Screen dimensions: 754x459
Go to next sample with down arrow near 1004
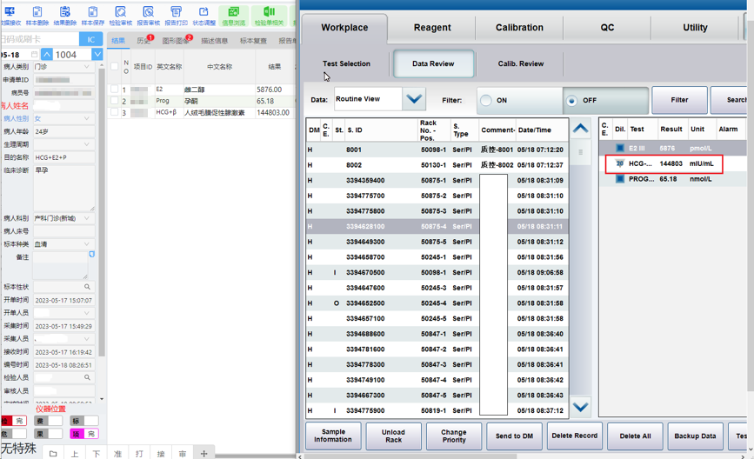[97, 54]
